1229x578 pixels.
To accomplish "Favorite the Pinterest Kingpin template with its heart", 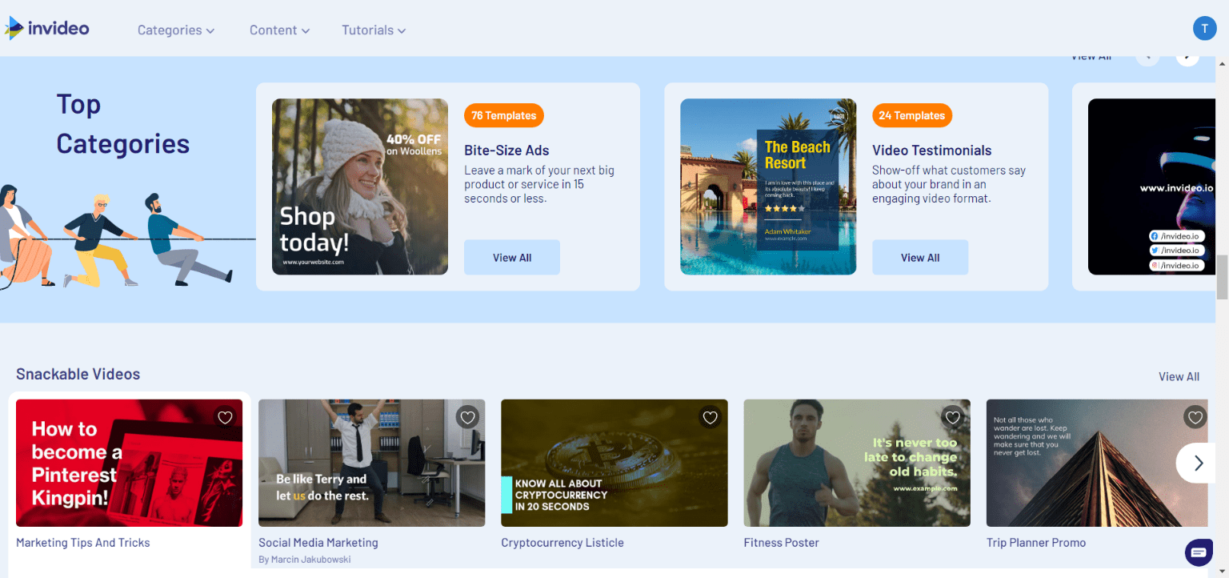I will pyautogui.click(x=225, y=417).
